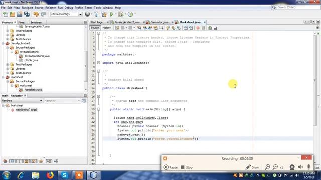
Task: Click the Draw pencil button in recorder
Action: [x=252, y=167]
